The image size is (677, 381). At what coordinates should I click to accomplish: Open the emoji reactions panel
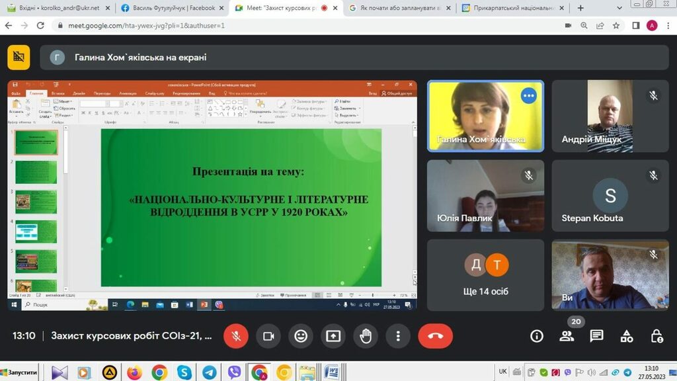[x=301, y=336]
